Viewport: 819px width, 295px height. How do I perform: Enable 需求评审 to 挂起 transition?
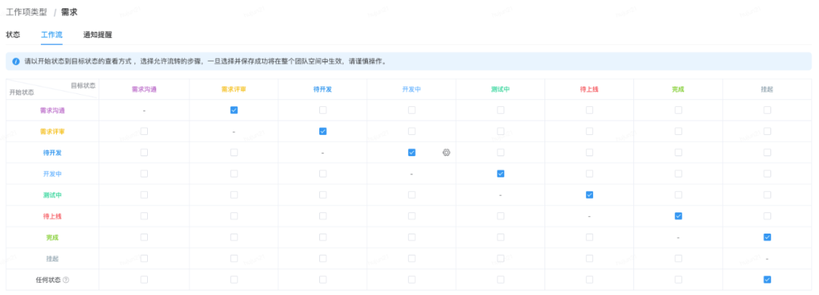(x=767, y=132)
